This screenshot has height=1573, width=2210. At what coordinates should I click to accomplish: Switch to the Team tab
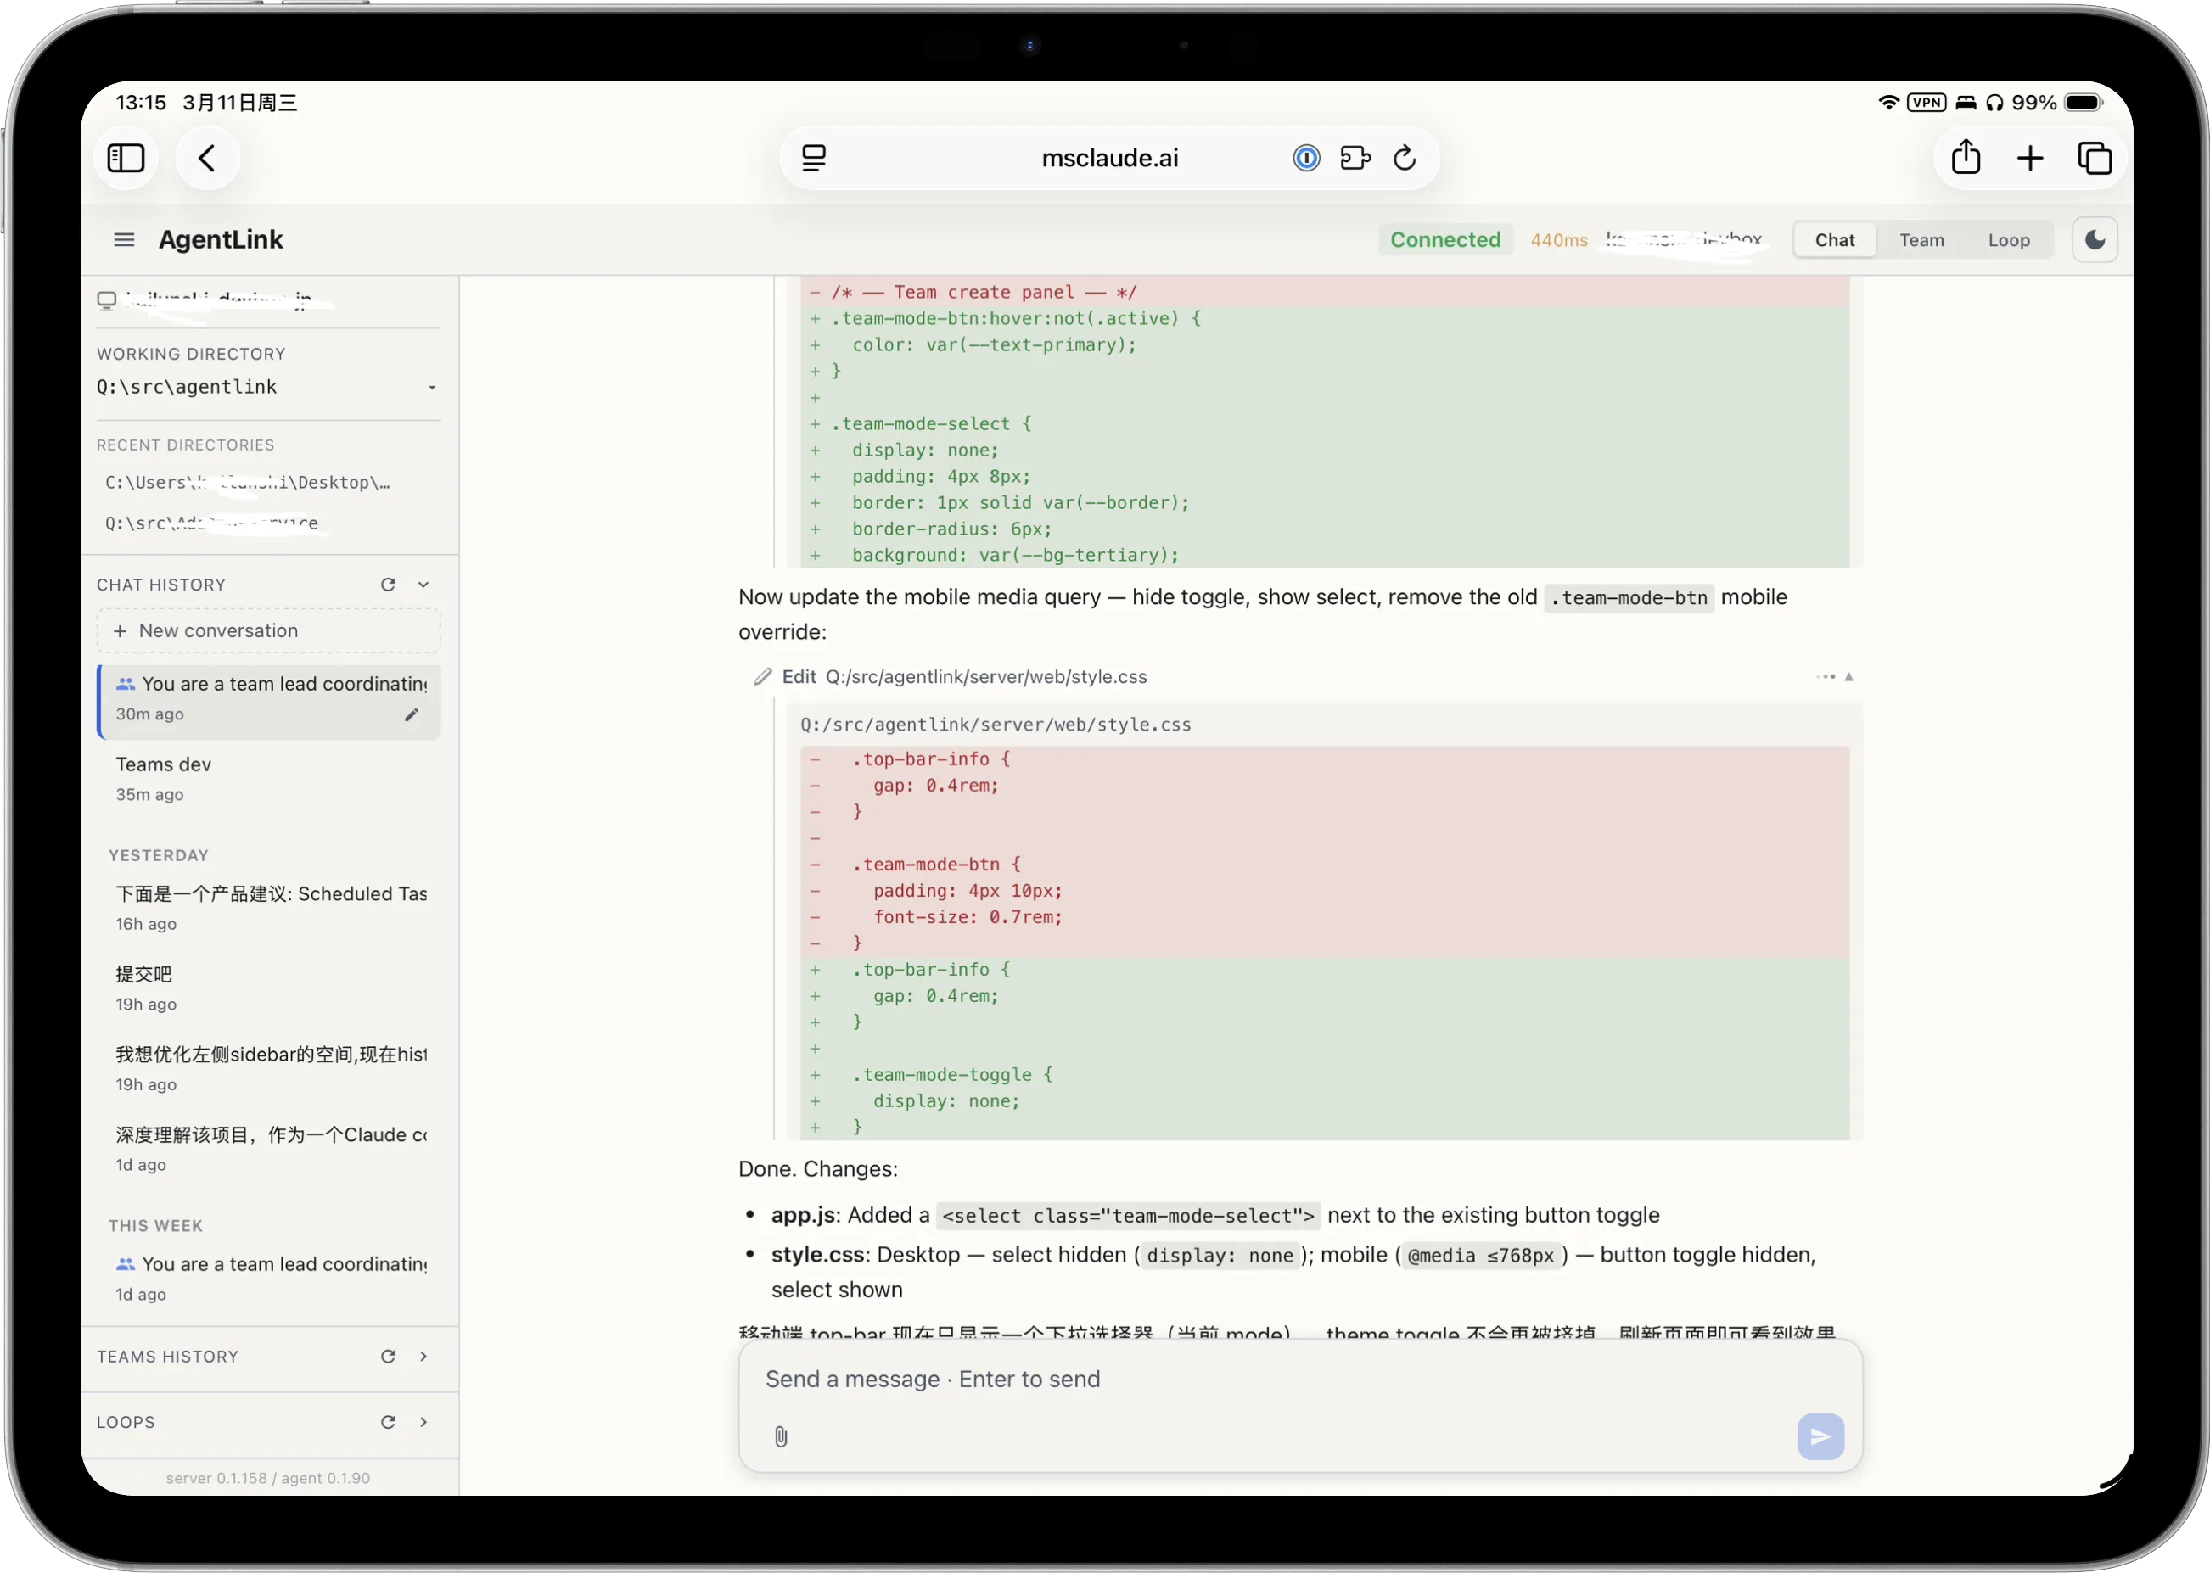click(x=1922, y=239)
